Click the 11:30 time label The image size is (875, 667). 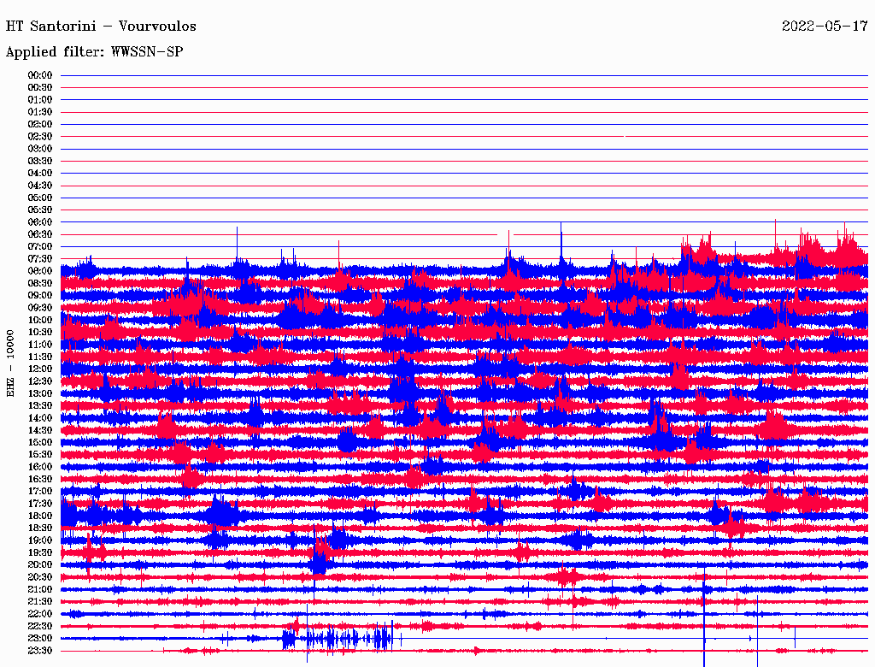click(40, 357)
